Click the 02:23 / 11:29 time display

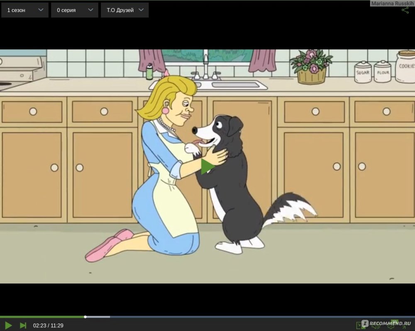pos(48,326)
